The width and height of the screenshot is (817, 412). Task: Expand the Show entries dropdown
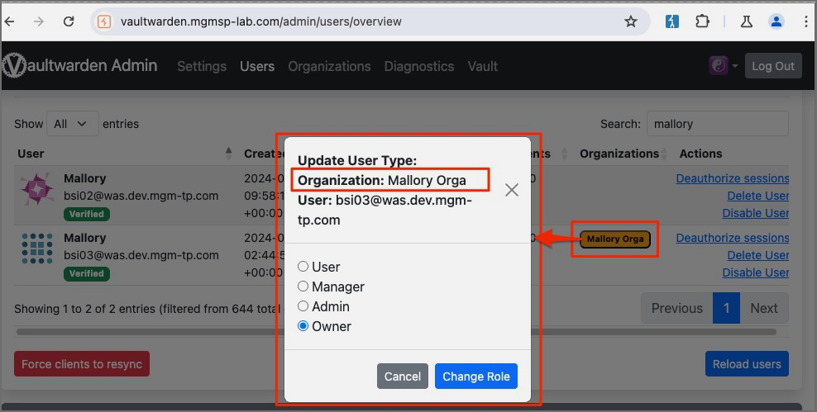click(x=72, y=124)
